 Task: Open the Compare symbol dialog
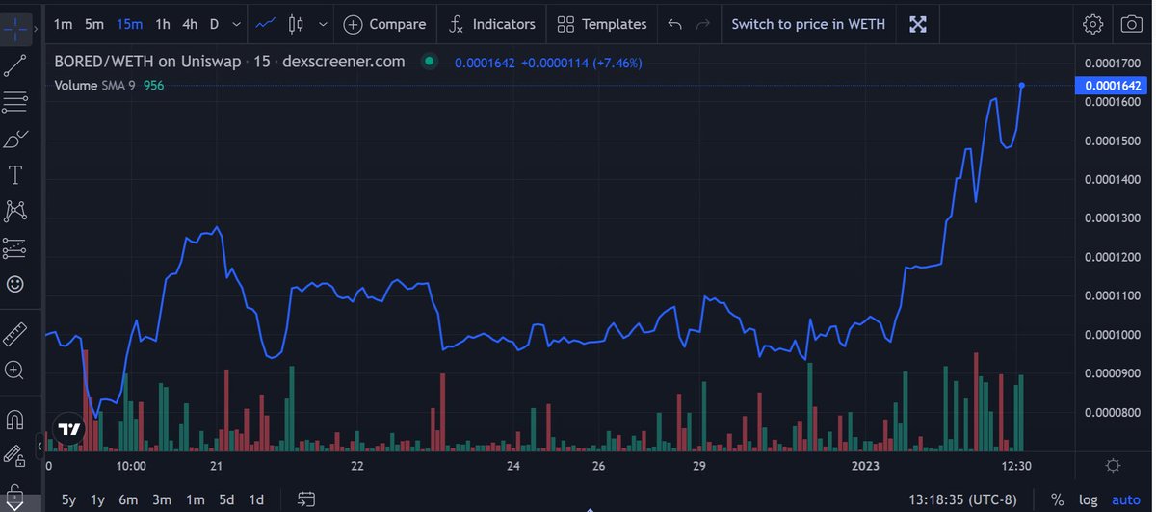click(385, 24)
